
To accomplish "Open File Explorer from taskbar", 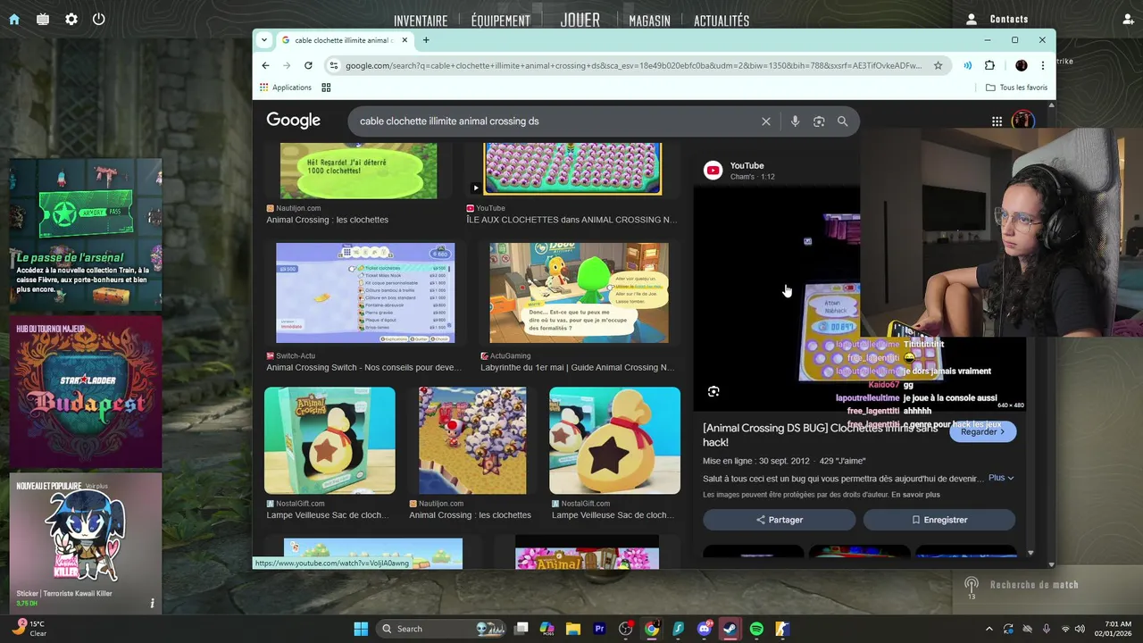I will [x=572, y=629].
